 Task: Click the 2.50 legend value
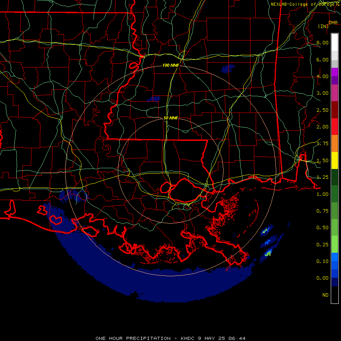[x=322, y=110]
